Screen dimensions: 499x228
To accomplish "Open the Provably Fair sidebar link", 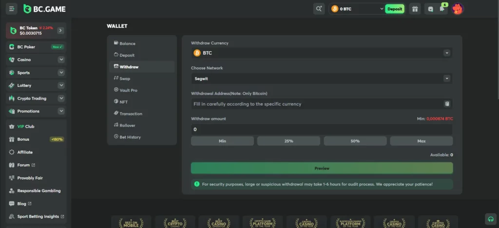I will tap(30, 178).
